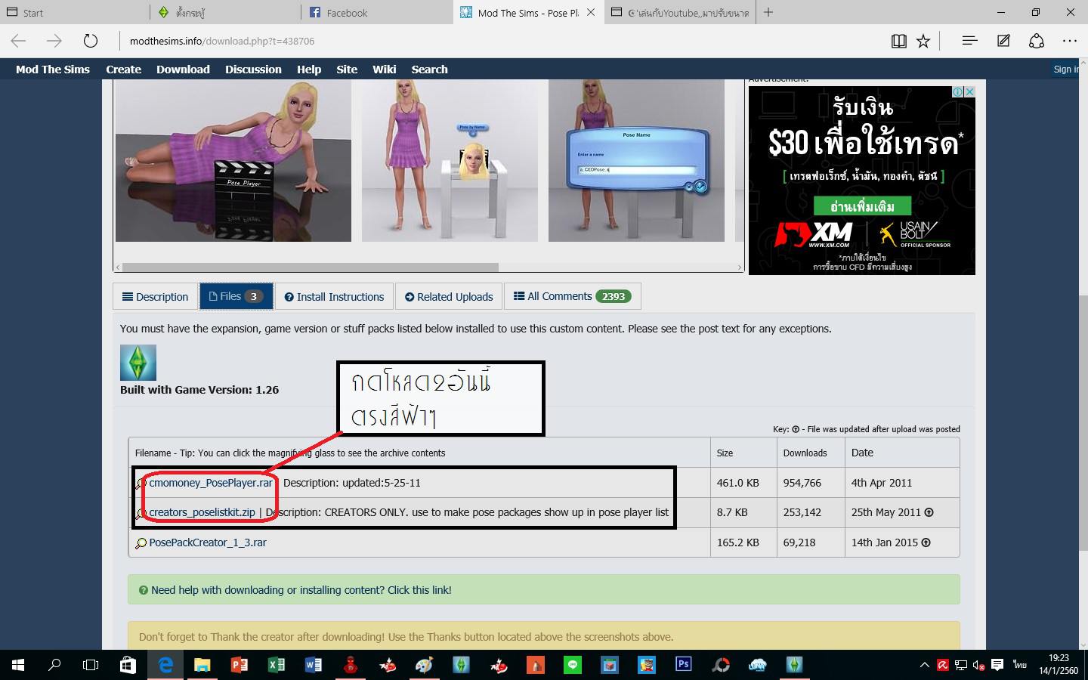The height and width of the screenshot is (680, 1088).
Task: Open the downloading help link in green banner
Action: pyautogui.click(x=301, y=590)
